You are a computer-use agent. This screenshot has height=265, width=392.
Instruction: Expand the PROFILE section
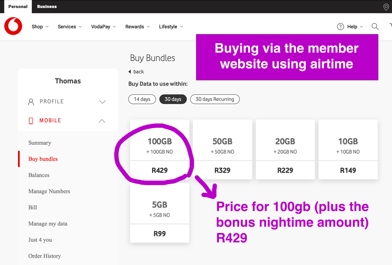click(102, 101)
